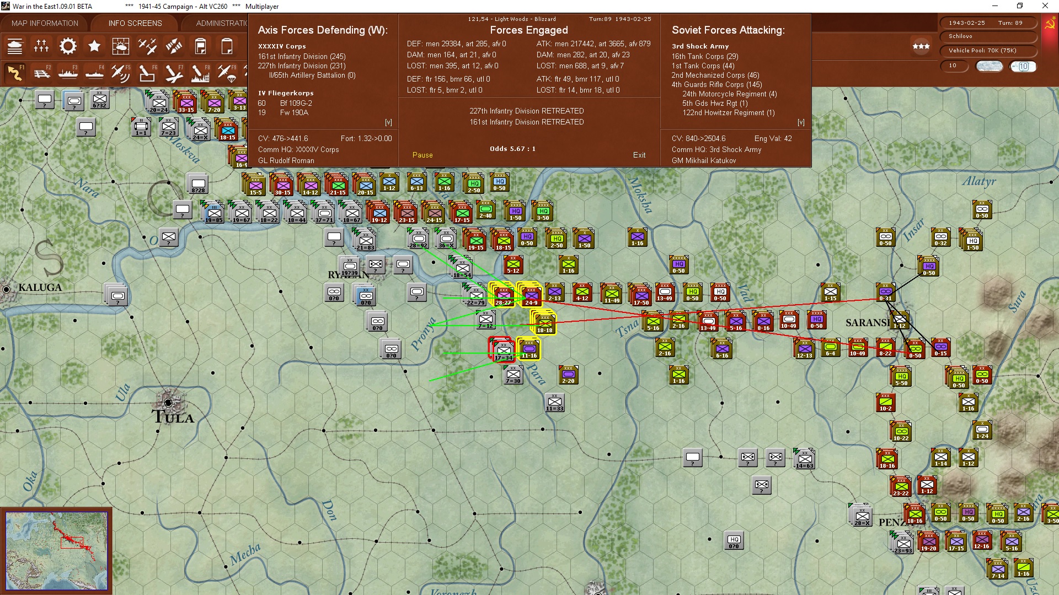Expand the Soviet attacking forces [v] list
The height and width of the screenshot is (595, 1059).
coord(801,122)
